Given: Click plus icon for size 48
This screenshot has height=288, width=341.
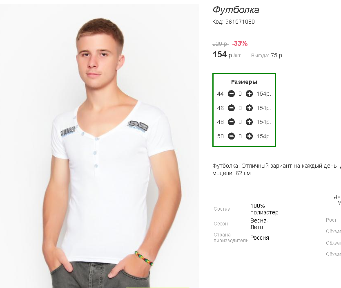Looking at the screenshot, I should point(249,122).
